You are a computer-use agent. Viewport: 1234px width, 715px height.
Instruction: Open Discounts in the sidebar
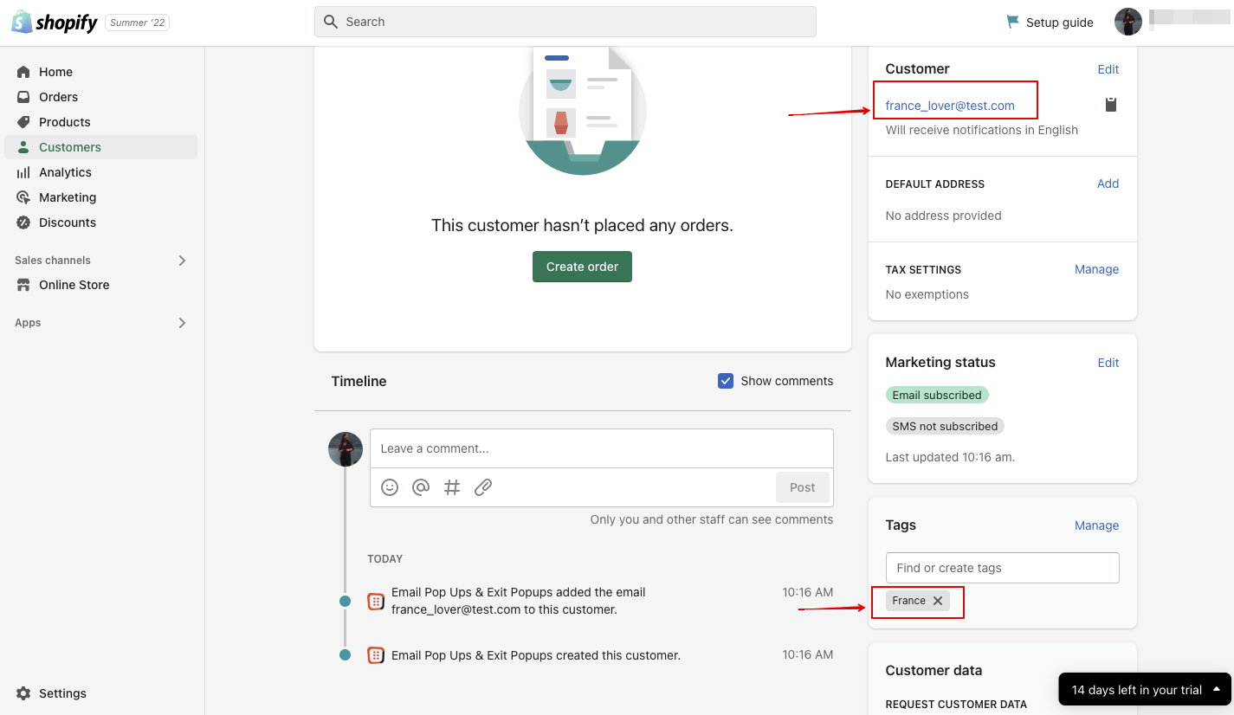tap(68, 222)
